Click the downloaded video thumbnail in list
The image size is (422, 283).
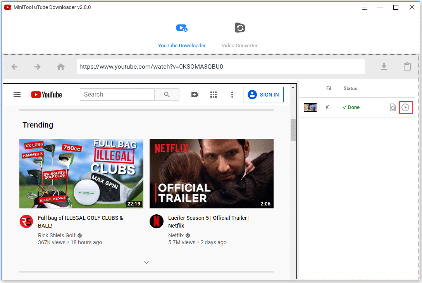310,107
